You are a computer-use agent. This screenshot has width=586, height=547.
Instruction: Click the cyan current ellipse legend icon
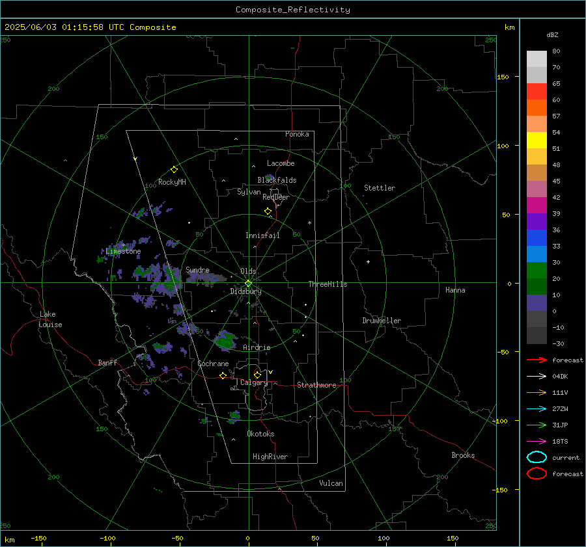537,457
